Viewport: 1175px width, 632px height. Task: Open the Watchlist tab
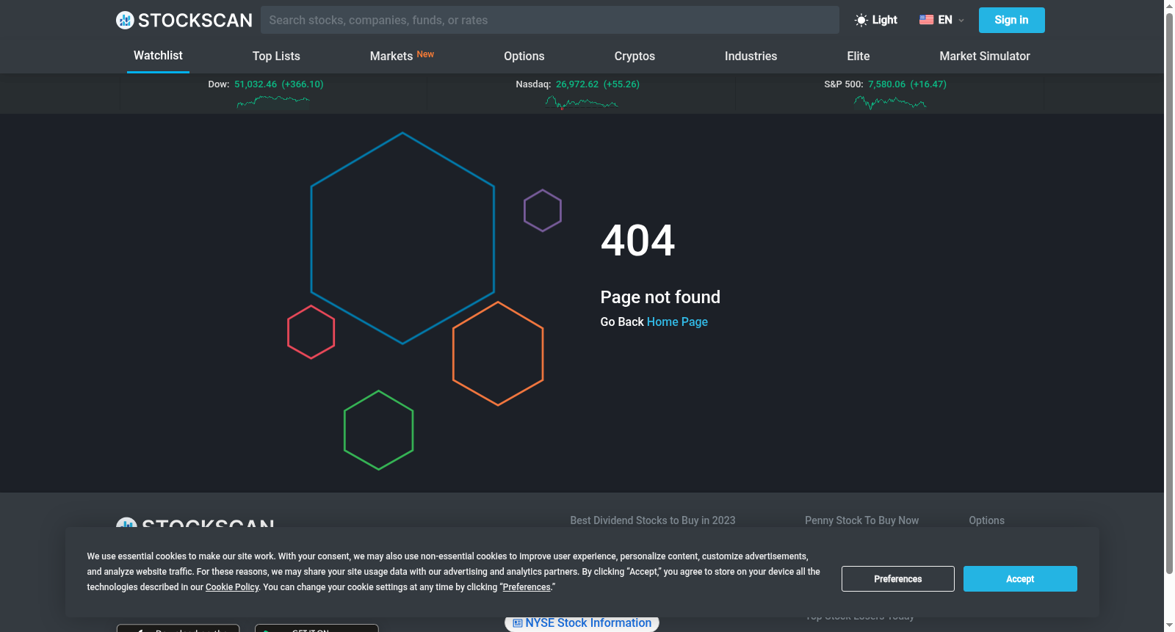pos(158,56)
